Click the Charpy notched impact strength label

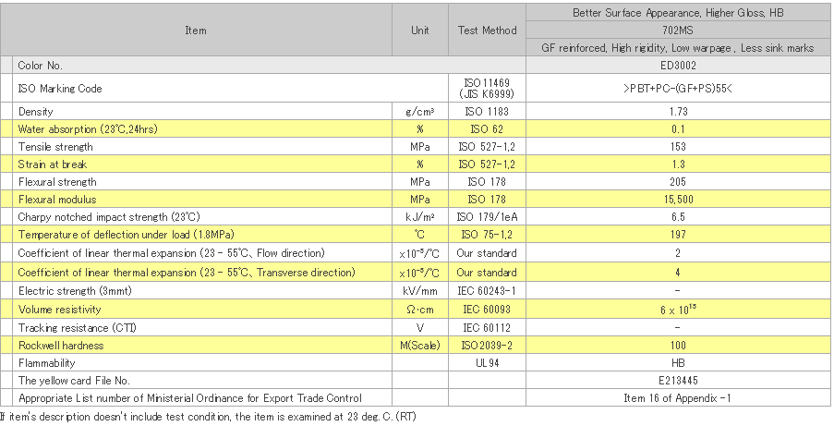click(x=109, y=217)
